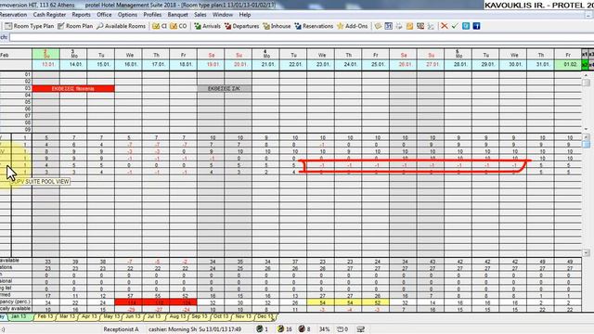Image resolution: width=594 pixels, height=334 pixels.
Task: Open the Add-Ons star button
Action: pos(353,26)
